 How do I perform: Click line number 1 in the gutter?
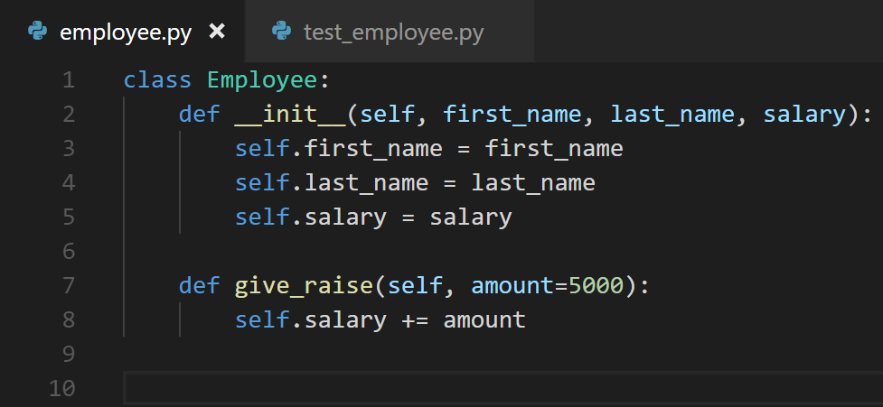click(69, 79)
